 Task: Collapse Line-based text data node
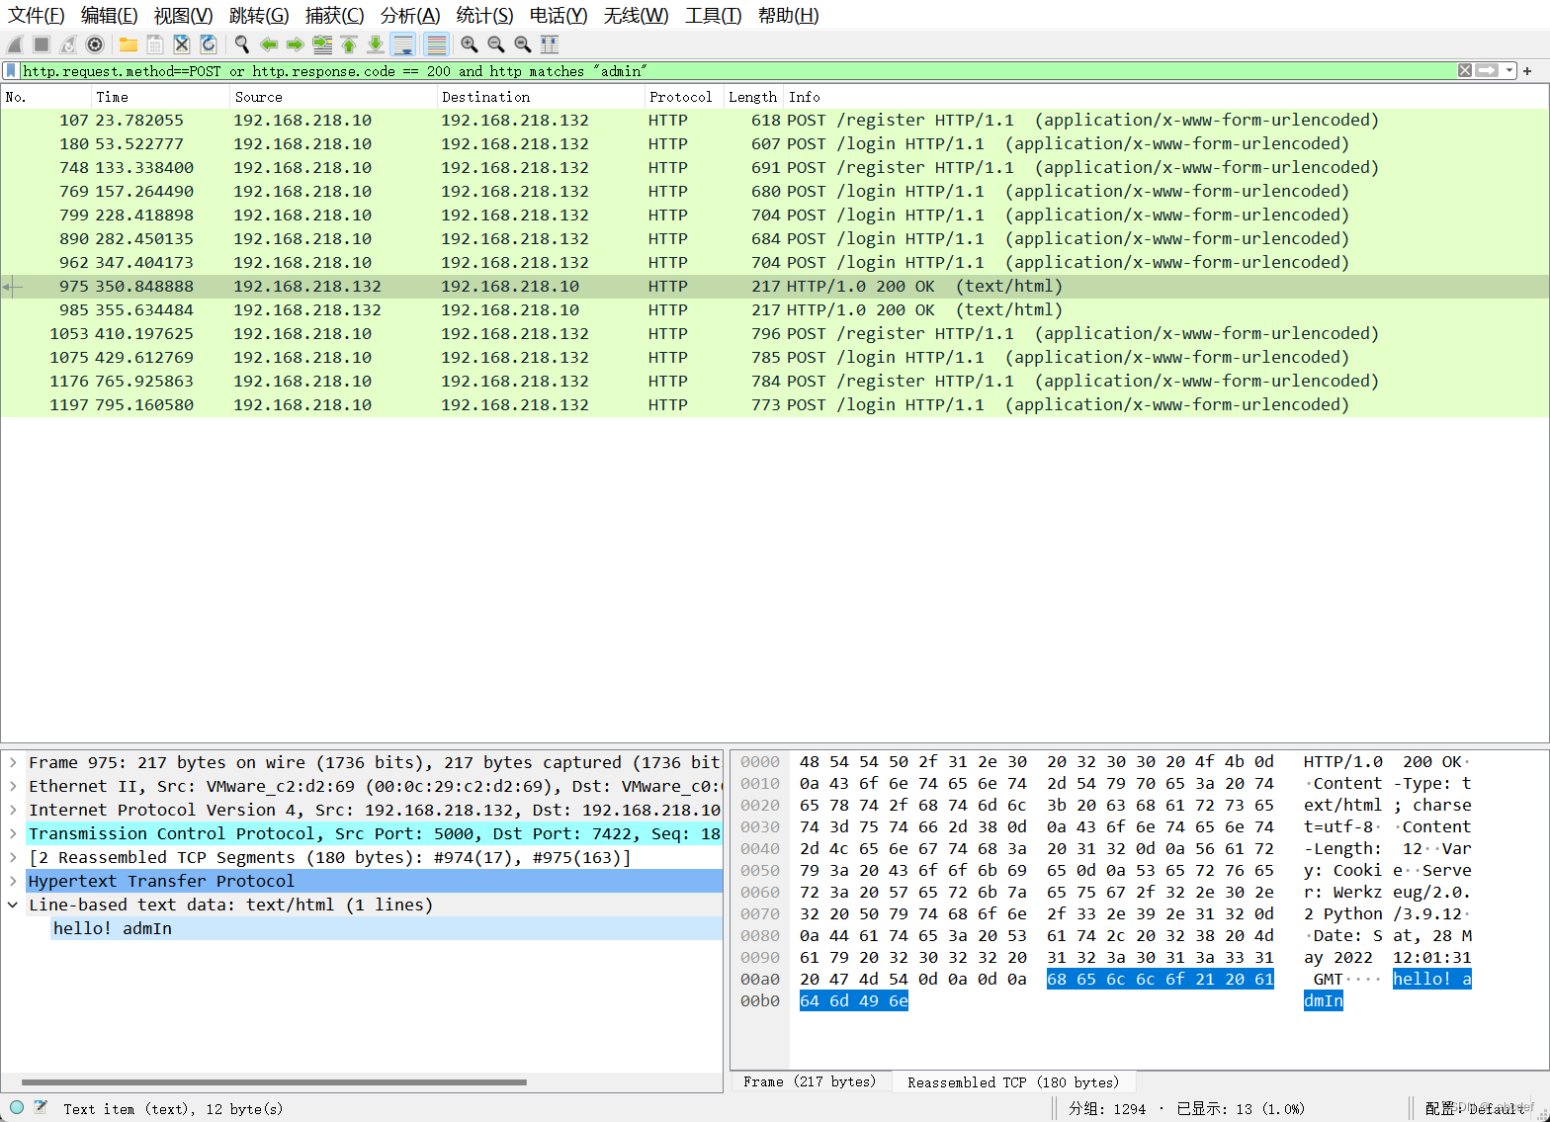click(x=13, y=905)
